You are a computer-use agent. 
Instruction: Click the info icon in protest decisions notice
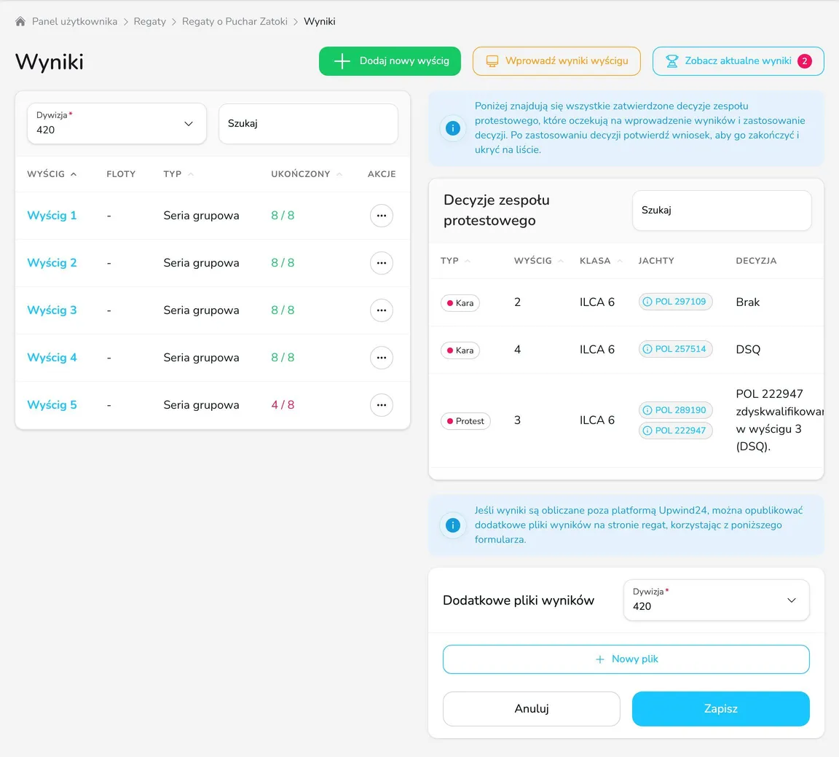pyautogui.click(x=453, y=128)
